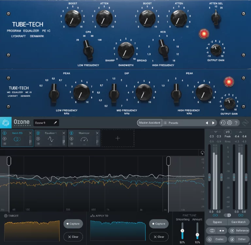Viewport: 251px width, 245px height.
Task: Toggle power on Match EQ module
Action: (x=5, y=133)
